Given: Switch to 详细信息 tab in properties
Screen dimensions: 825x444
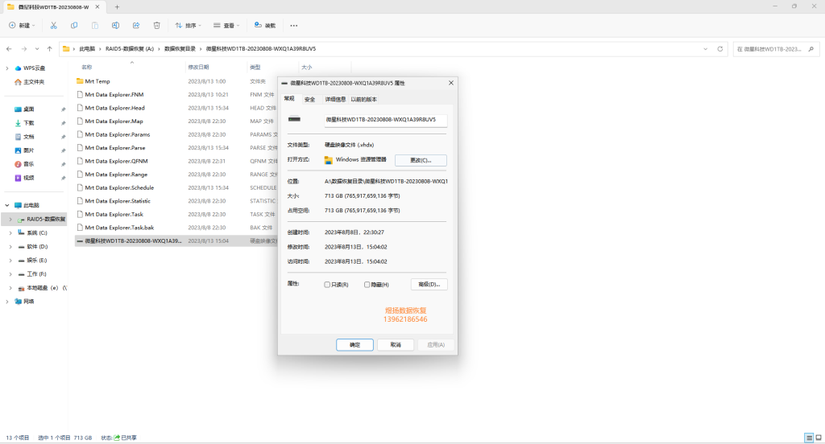Looking at the screenshot, I should point(335,99).
